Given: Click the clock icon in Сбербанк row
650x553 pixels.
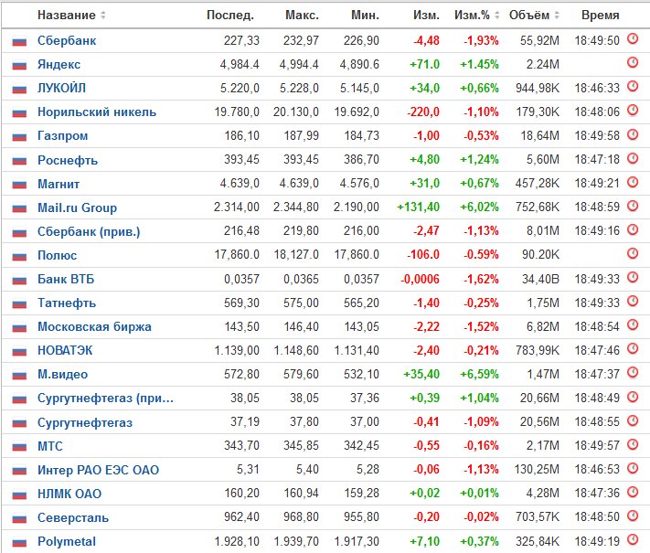Looking at the screenshot, I should (633, 39).
